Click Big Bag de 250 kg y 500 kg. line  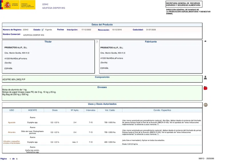pyautogui.click(x=15, y=94)
